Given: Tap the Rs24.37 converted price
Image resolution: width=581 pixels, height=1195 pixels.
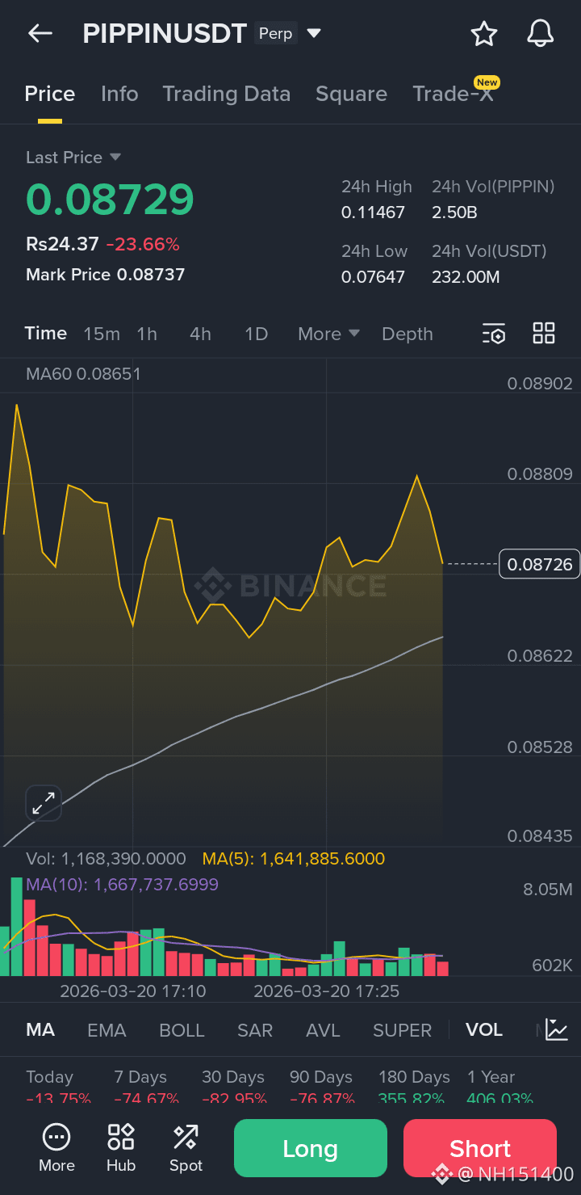Looking at the screenshot, I should coord(62,244).
